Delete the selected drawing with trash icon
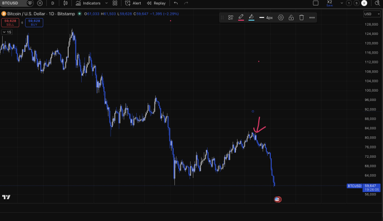The height and width of the screenshot is (221, 383). (301, 17)
